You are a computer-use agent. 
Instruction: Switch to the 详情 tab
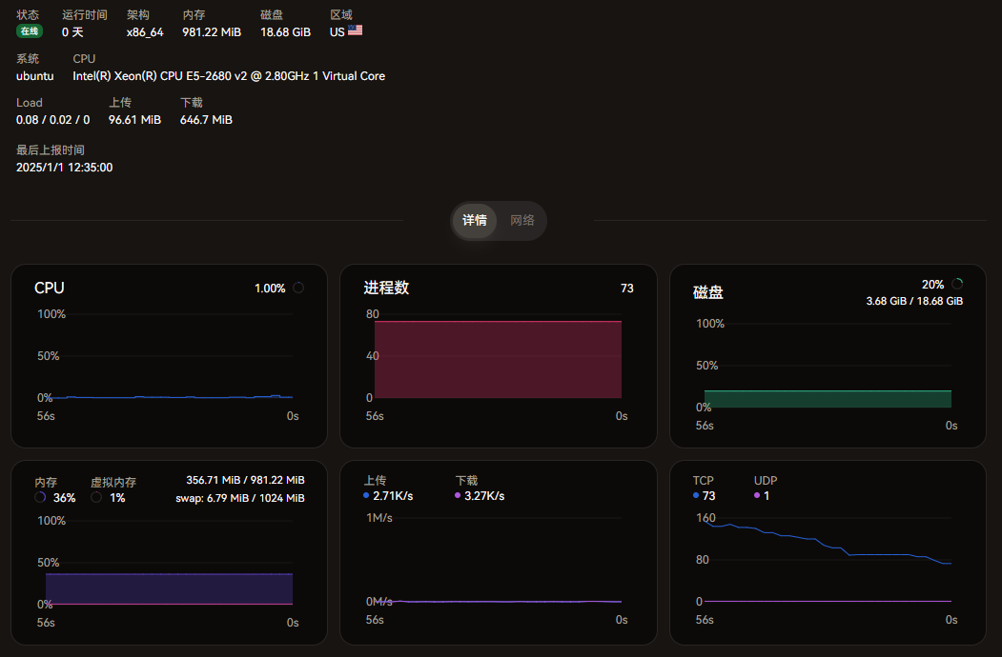click(x=474, y=220)
